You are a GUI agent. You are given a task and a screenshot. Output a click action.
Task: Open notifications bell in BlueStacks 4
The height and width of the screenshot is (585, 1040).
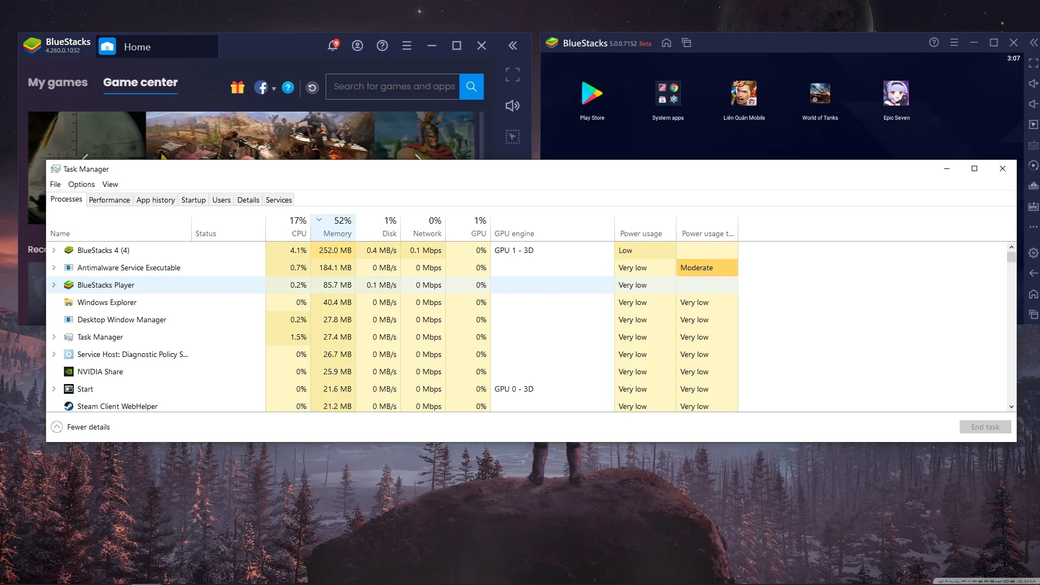[333, 45]
